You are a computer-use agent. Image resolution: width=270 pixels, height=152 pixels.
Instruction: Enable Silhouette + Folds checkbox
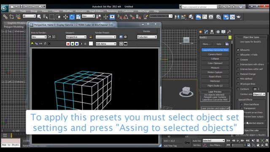[x=238, y=54]
